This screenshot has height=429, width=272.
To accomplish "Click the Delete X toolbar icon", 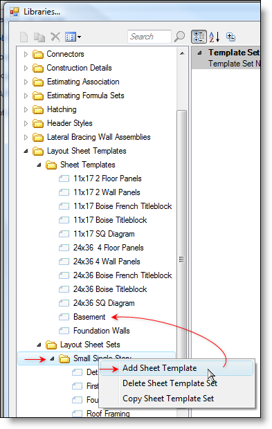I will [55, 37].
